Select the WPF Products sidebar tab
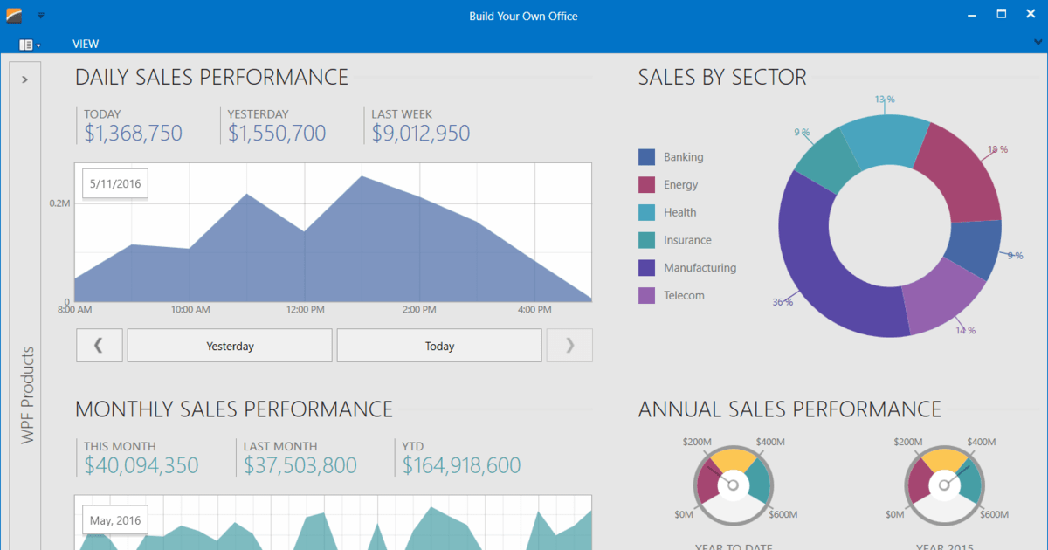This screenshot has width=1048, height=550. [24, 395]
